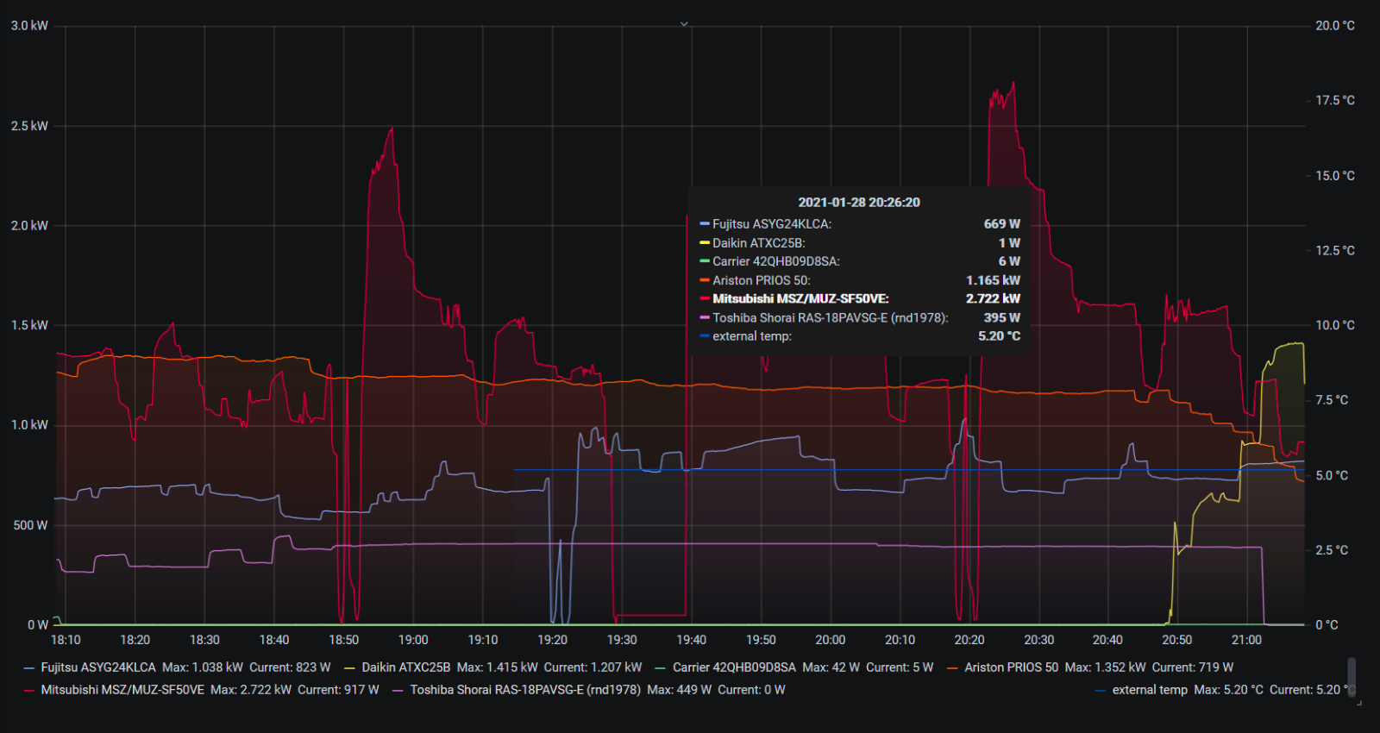
Task: Select Toshiba Shorai RAS-18PAVSG-E legend label
Action: click(x=524, y=690)
